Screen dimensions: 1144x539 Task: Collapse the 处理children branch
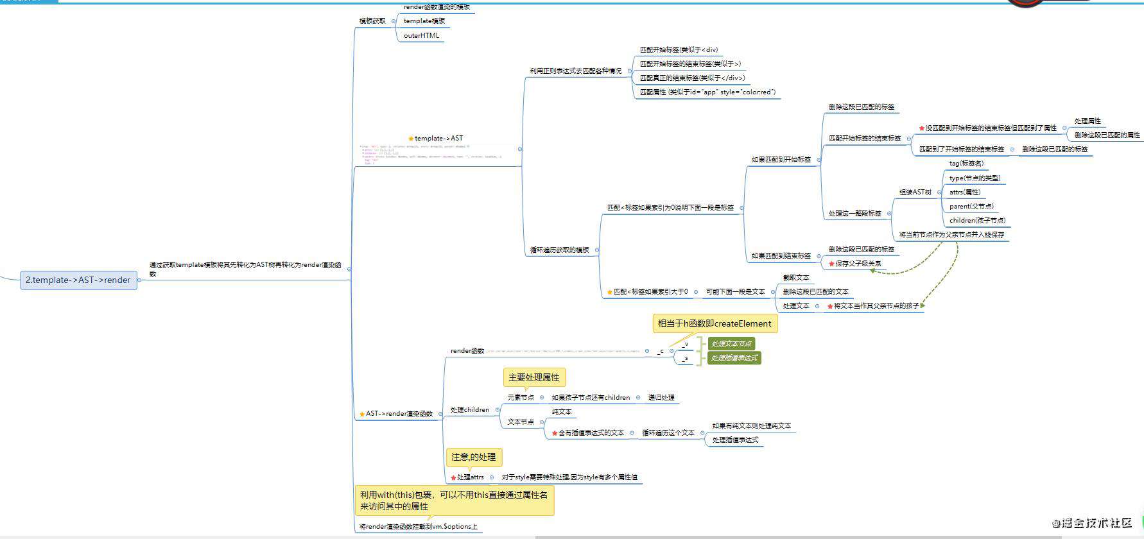(498, 409)
